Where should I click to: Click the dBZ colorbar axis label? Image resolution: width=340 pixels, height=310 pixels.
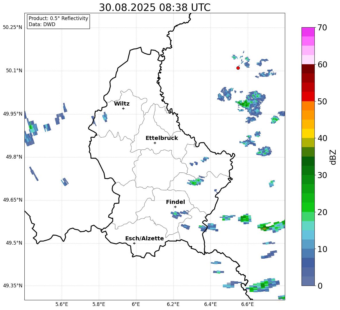point(333,157)
